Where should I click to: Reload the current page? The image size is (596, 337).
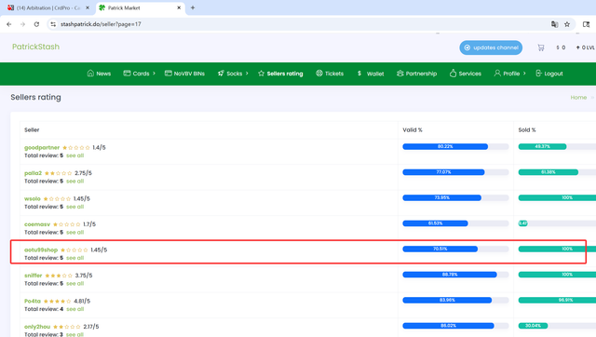[36, 24]
